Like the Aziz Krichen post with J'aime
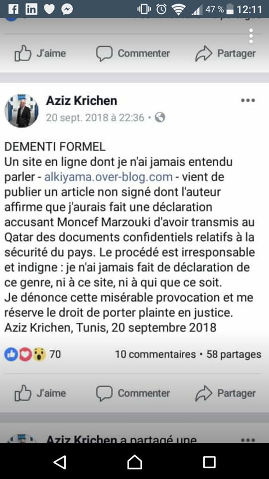Screen dimensions: 269x479 click(x=40, y=393)
